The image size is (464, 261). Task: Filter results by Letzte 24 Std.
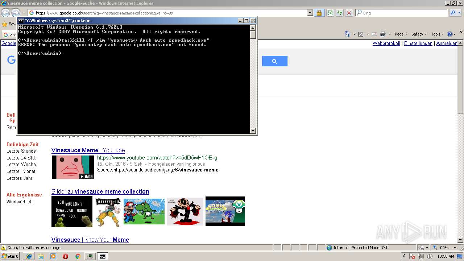coord(21,158)
